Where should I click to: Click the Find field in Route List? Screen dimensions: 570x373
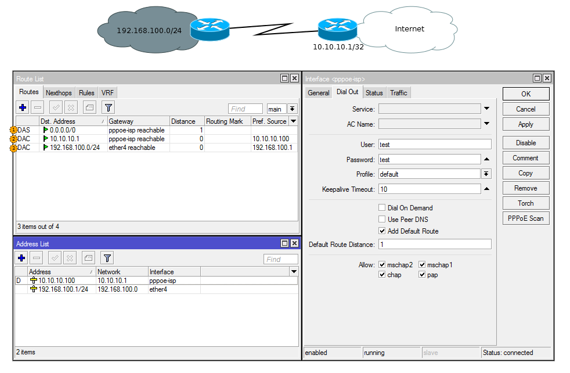[x=246, y=109]
